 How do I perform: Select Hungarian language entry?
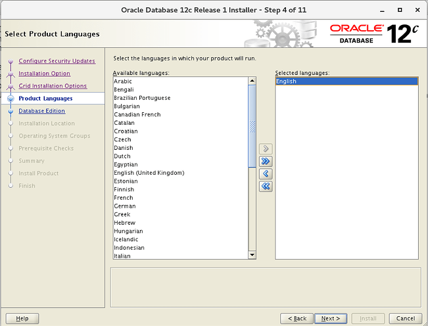[x=181, y=231]
